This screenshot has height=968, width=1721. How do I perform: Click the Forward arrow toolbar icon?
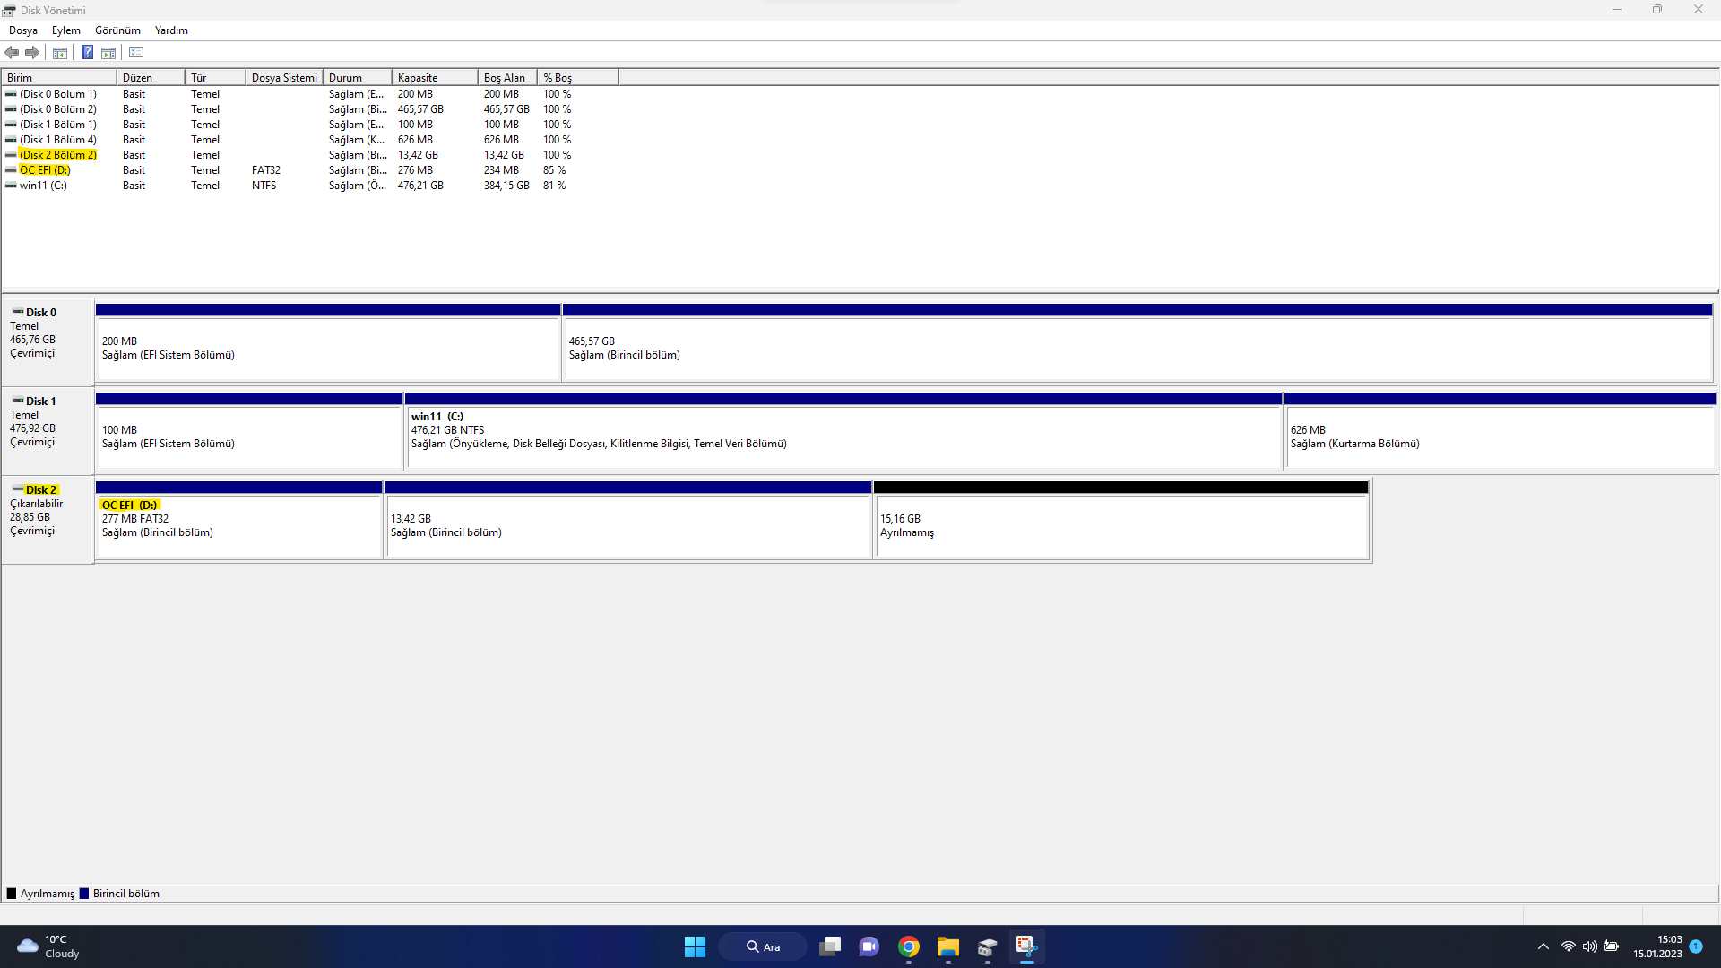tap(32, 53)
